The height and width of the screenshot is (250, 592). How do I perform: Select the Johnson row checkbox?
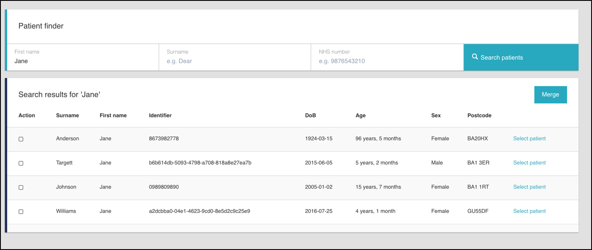point(21,187)
